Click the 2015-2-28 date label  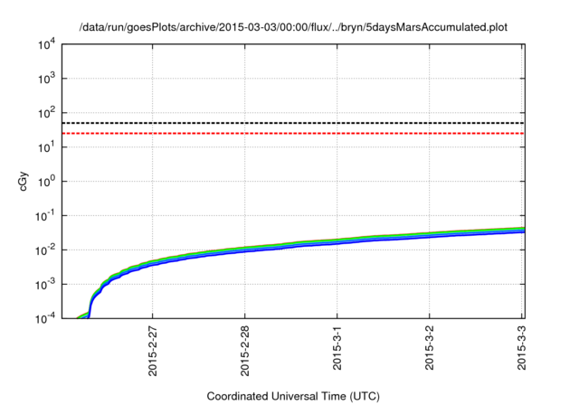[245, 351]
